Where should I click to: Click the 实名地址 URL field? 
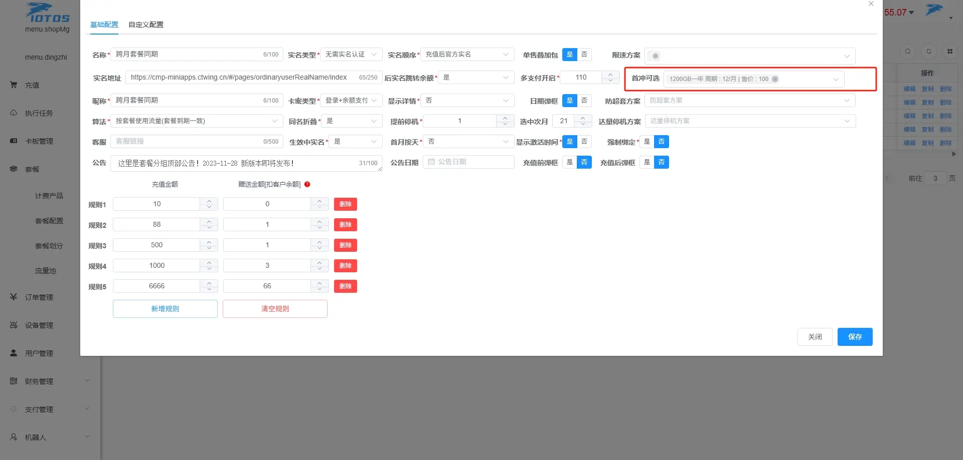coord(254,77)
